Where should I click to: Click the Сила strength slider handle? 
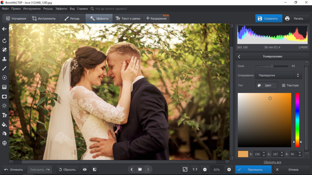pos(272,66)
